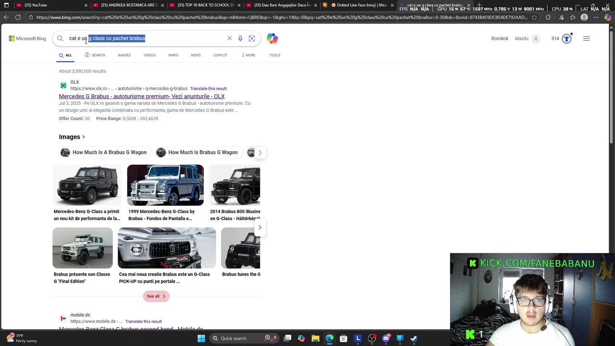Clear the search box with X

pos(230,38)
